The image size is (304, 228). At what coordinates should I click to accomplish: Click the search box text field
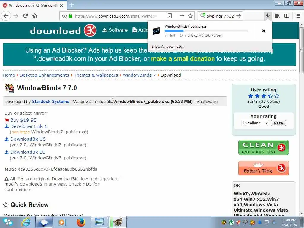pyautogui.click(x=221, y=16)
